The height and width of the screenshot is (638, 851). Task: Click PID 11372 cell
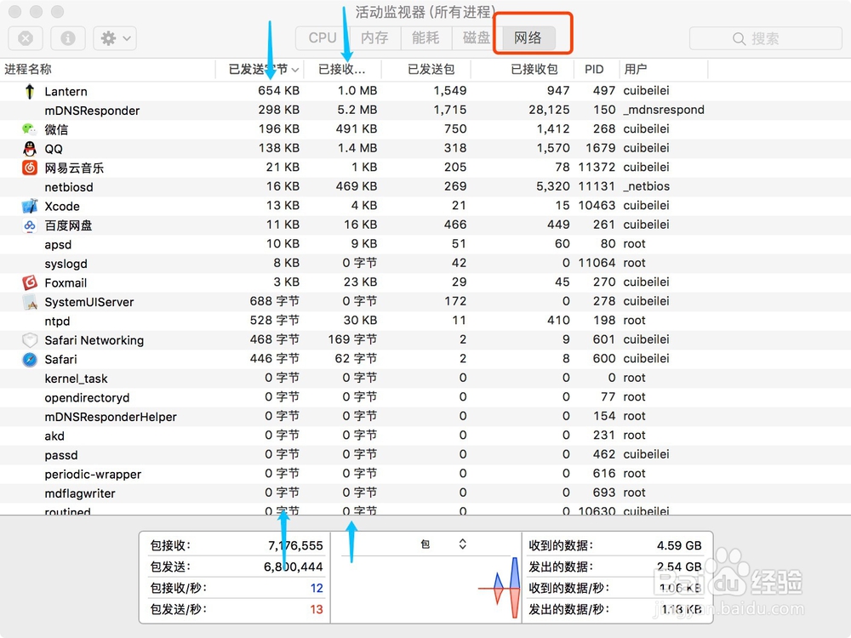597,167
